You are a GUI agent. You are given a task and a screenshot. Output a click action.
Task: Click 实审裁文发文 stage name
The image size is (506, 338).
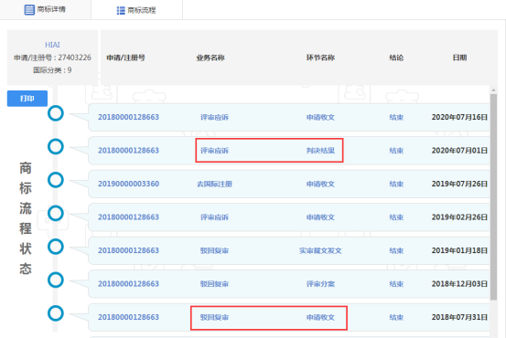click(320, 250)
